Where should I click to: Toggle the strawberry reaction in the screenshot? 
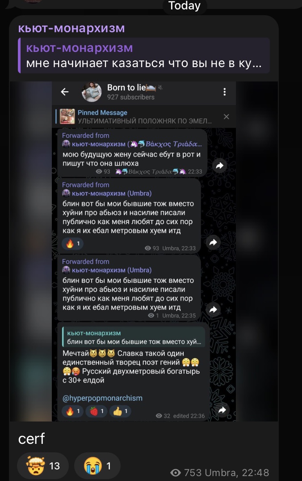(96, 411)
